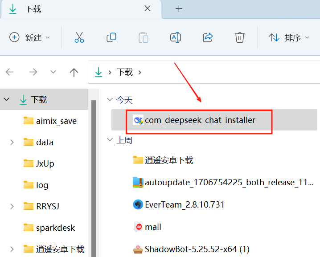The width and height of the screenshot is (320, 257).
Task: Click the Share arrow icon
Action: 208,37
